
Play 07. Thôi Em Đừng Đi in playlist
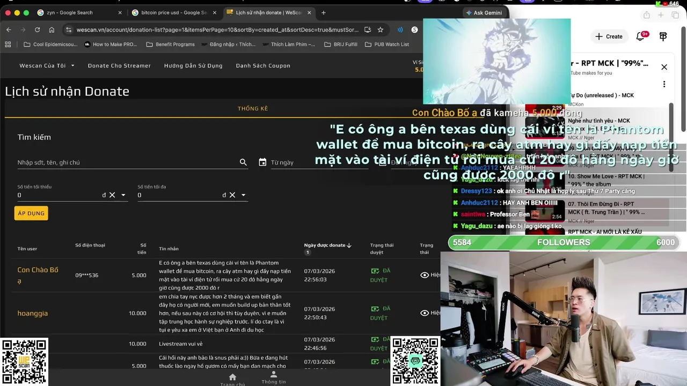607,208
